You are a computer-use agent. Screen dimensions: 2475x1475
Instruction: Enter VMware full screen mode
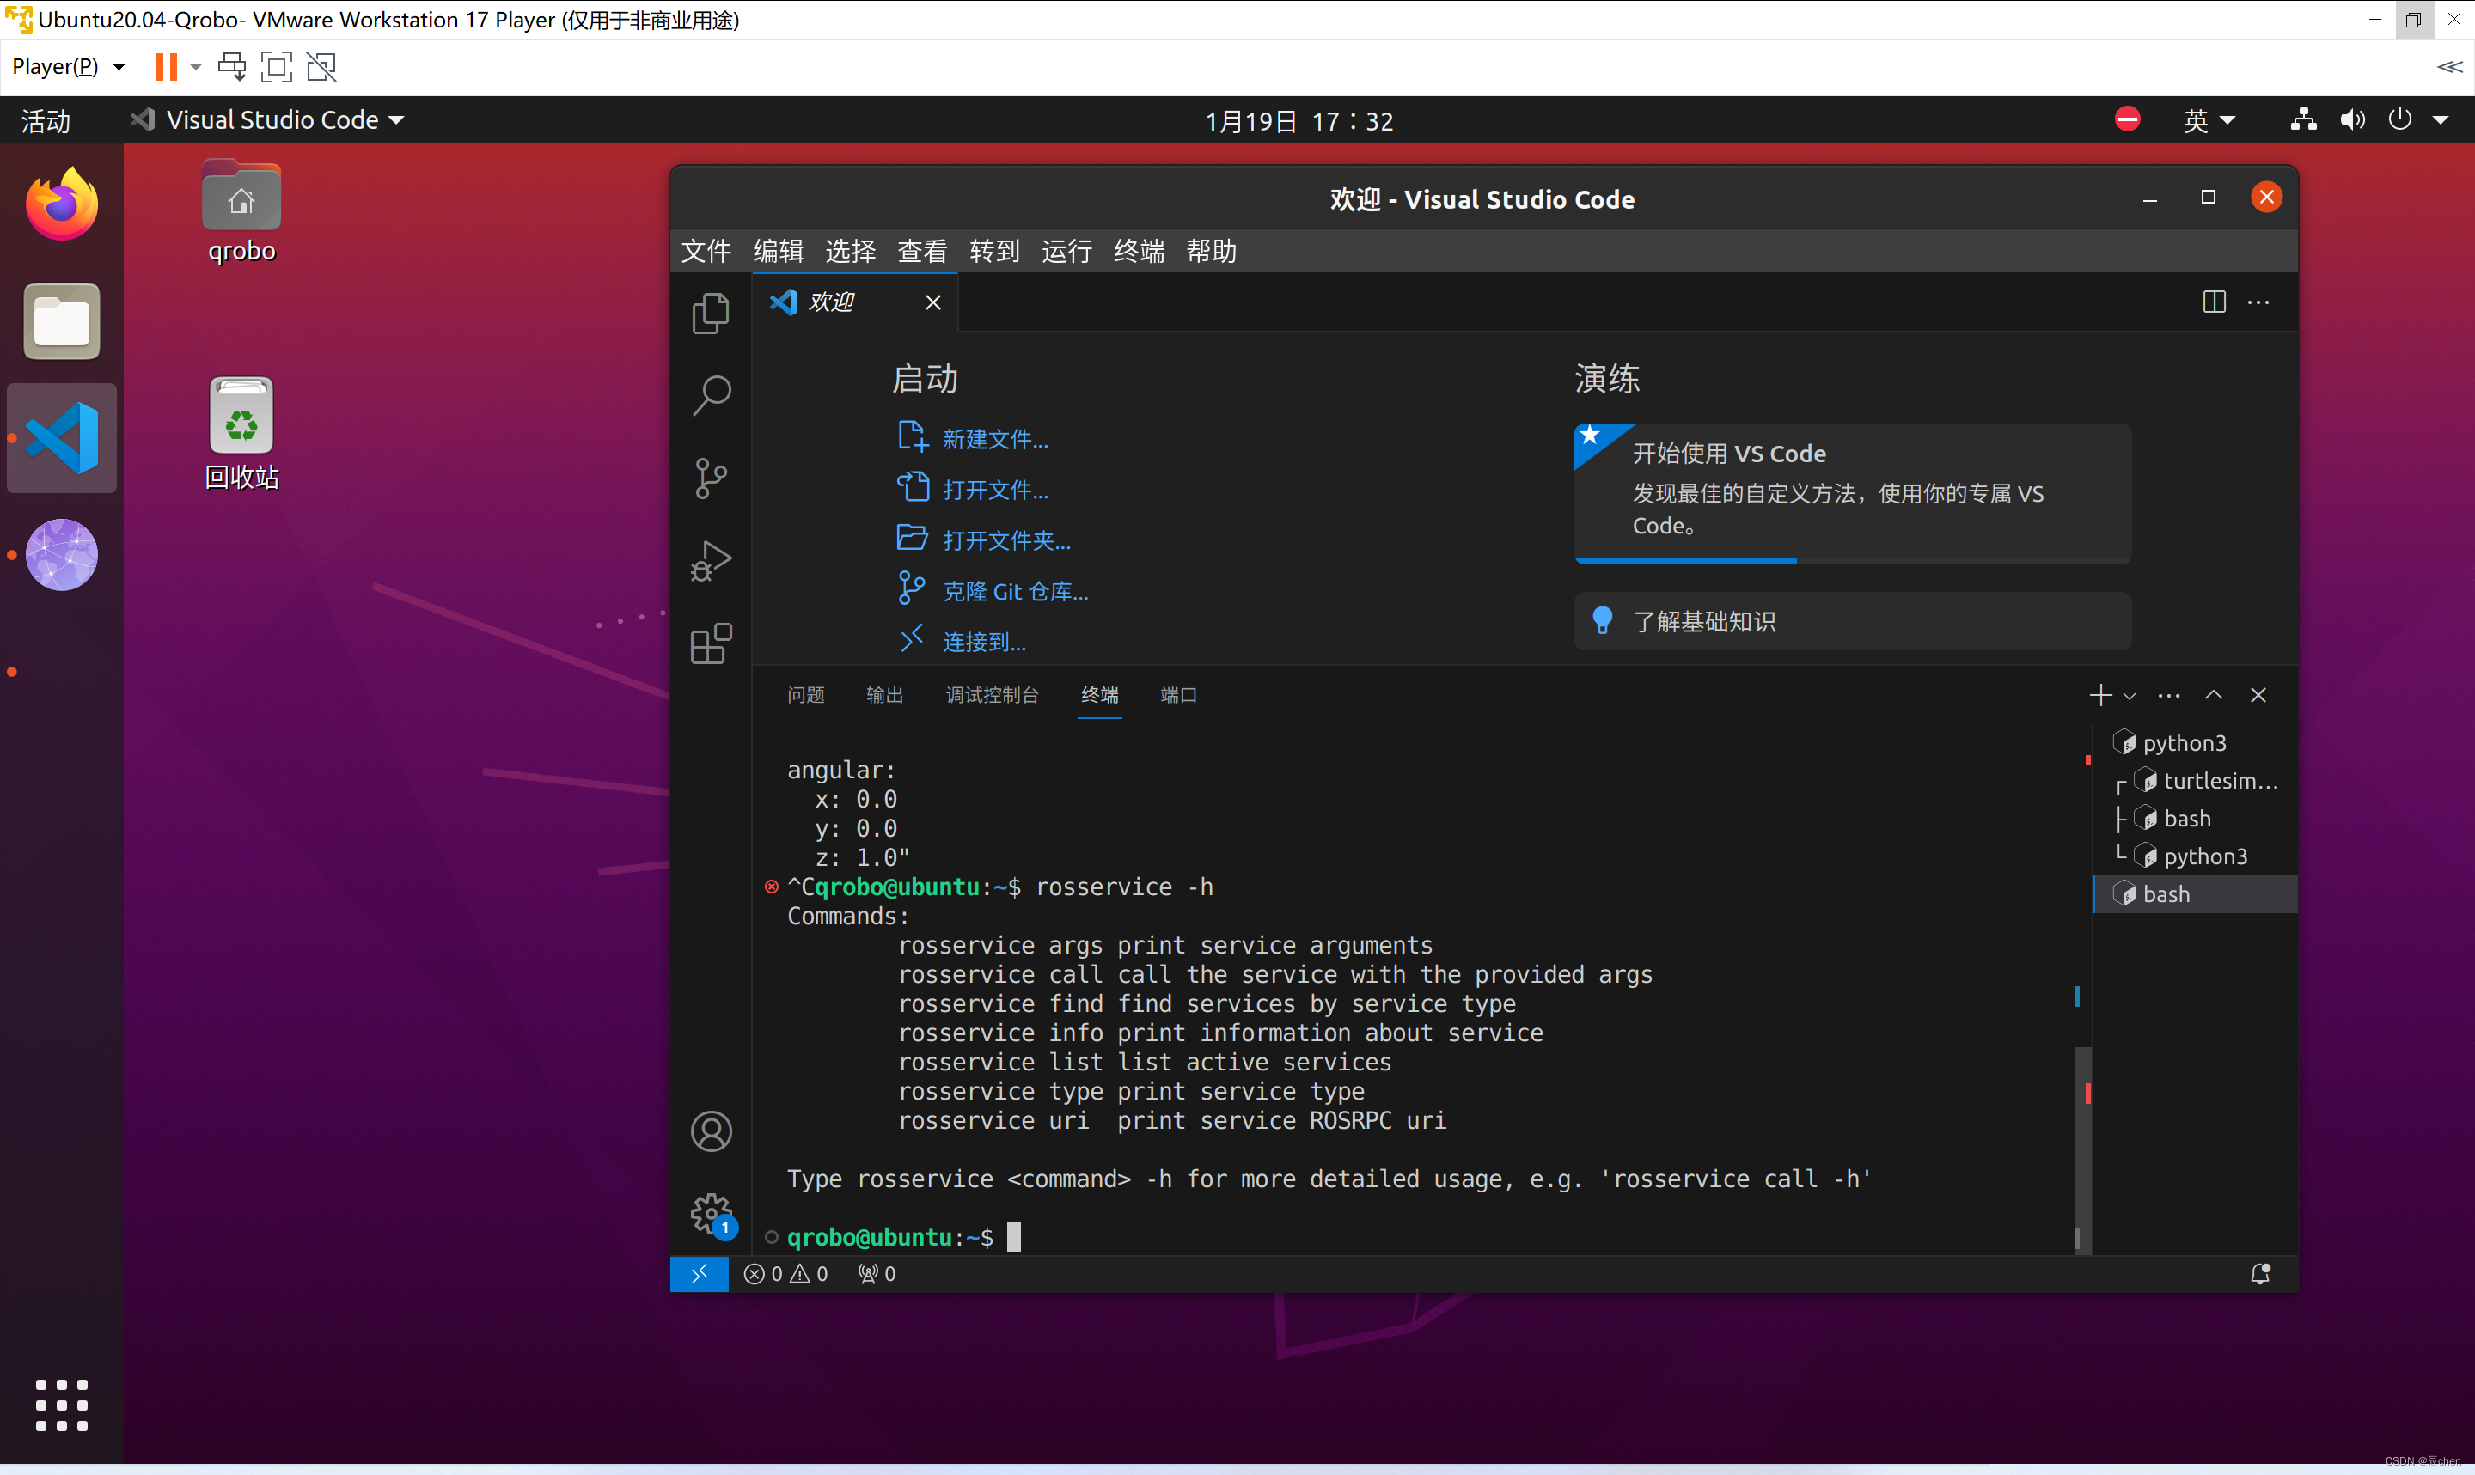(277, 67)
